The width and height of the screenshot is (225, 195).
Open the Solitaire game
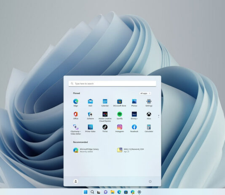point(90,116)
